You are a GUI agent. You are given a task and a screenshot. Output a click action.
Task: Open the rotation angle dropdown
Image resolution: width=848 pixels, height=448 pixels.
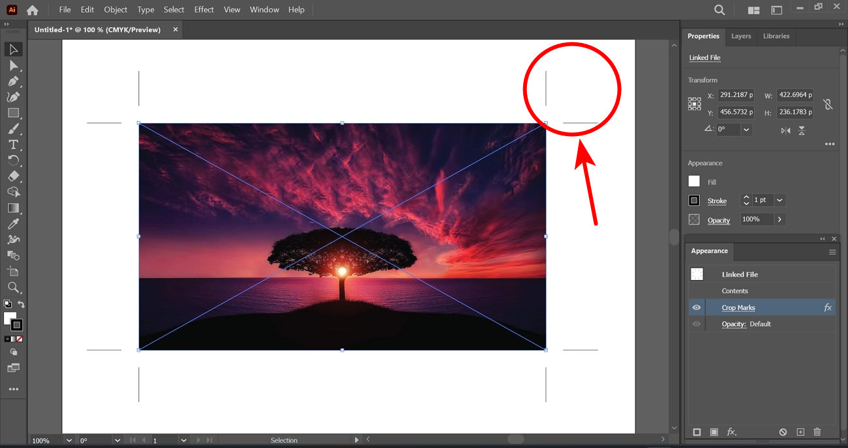(x=747, y=129)
